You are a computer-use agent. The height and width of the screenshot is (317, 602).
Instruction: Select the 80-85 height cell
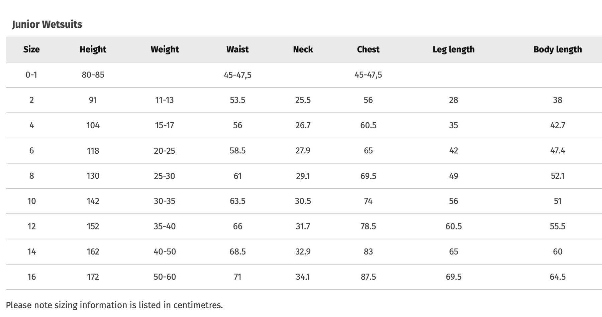pos(93,75)
